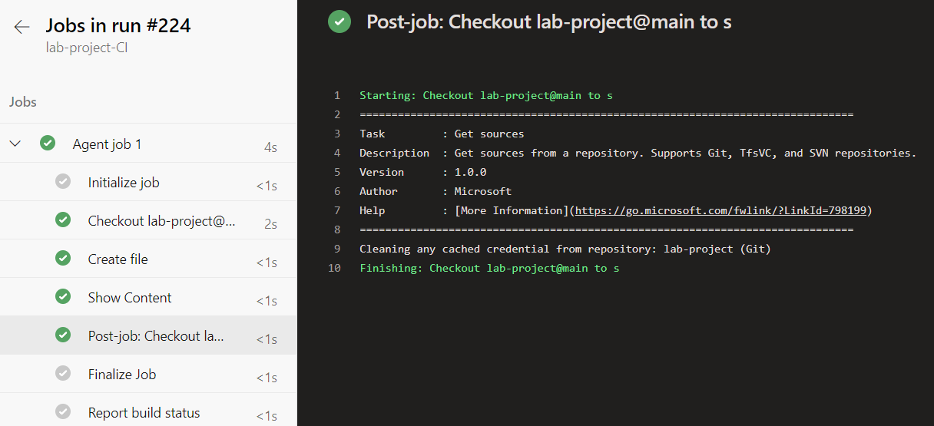Click the <1s duration of Finalize Job
This screenshot has height=426, width=934.
click(267, 378)
